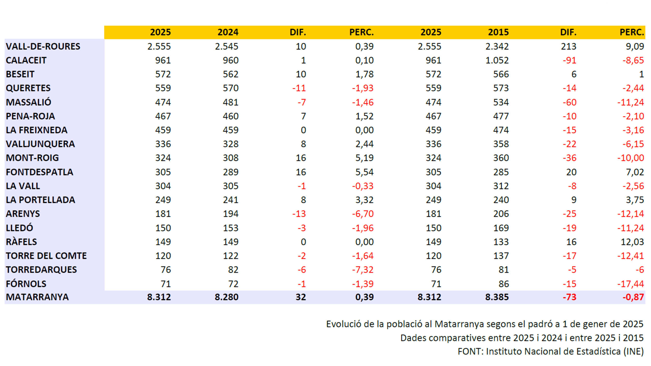Click the 2024 column header
The width and height of the screenshot is (651, 366).
tap(228, 32)
